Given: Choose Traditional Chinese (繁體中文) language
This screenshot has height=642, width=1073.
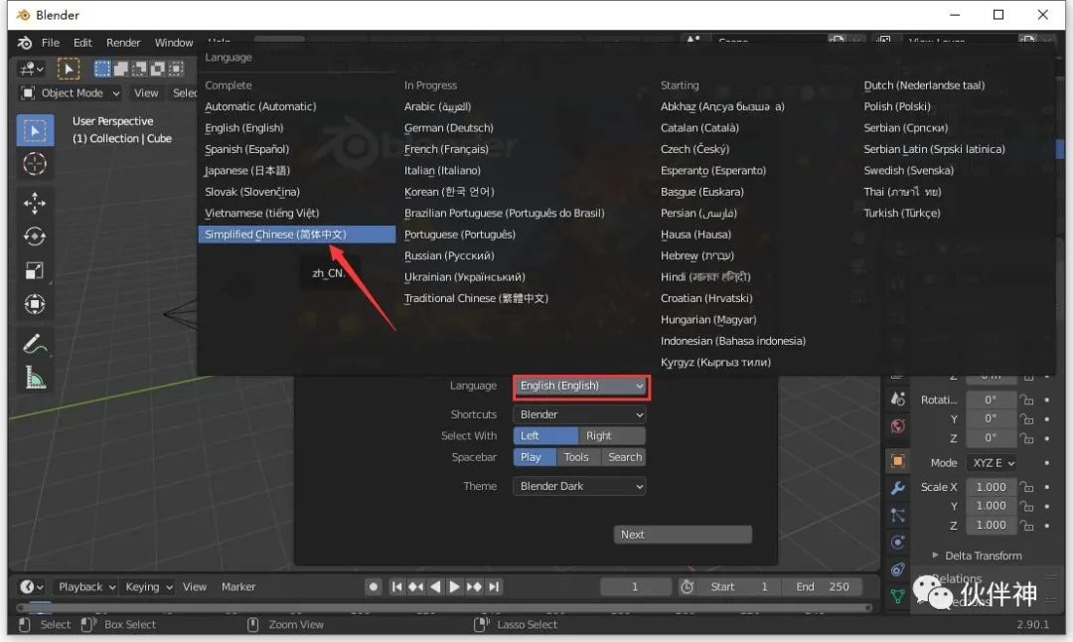Looking at the screenshot, I should (476, 298).
